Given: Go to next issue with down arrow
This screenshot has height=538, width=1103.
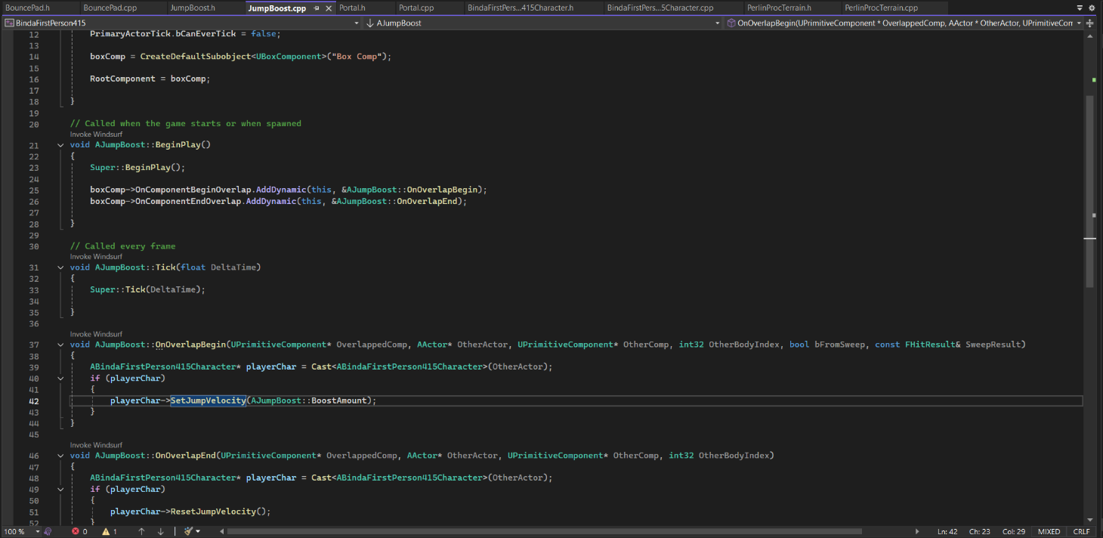Looking at the screenshot, I should (160, 531).
